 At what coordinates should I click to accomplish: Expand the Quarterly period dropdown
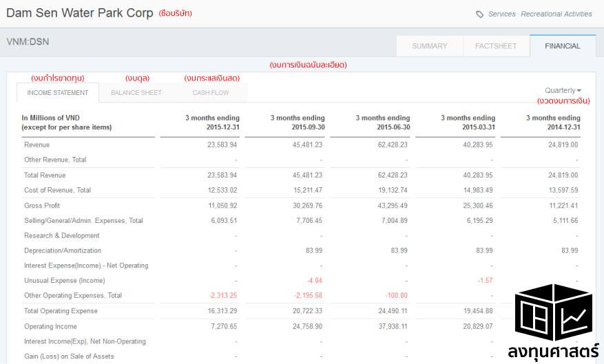pyautogui.click(x=563, y=90)
